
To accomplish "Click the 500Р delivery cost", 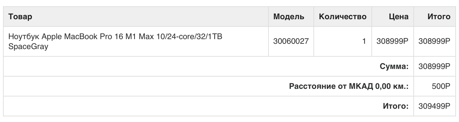I will (x=441, y=87).
